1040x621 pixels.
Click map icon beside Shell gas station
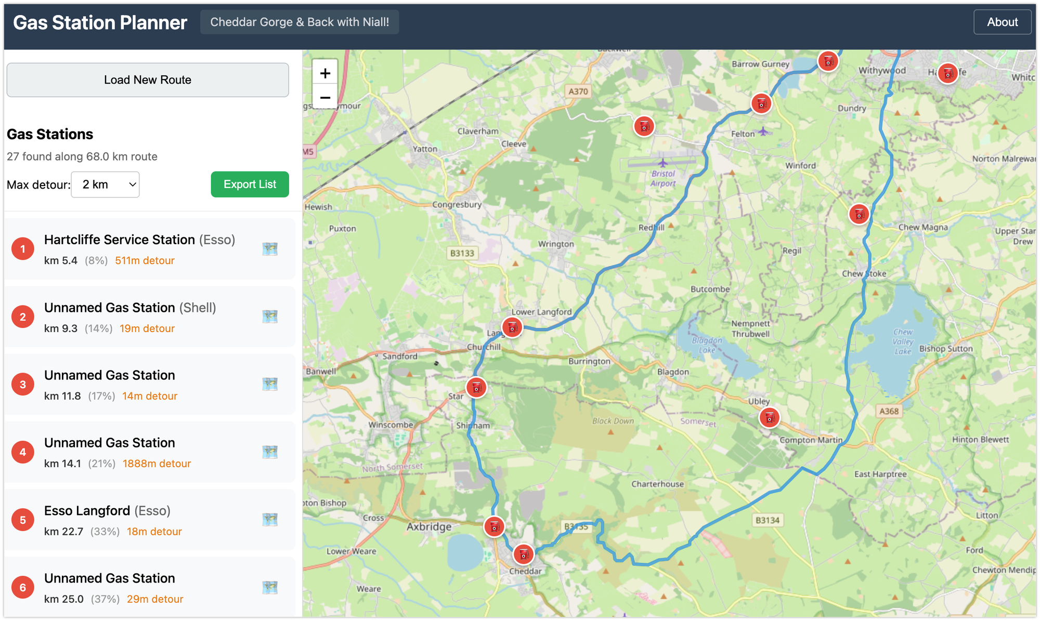(x=269, y=316)
